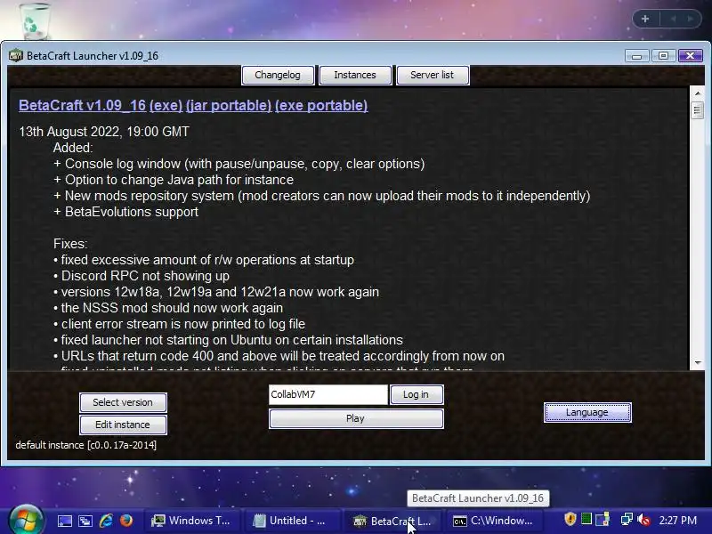Click the BetaCraft icon in the title bar

[16, 56]
